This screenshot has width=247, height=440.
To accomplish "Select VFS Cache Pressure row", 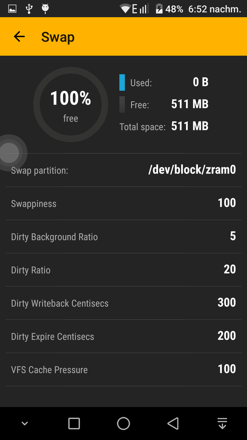I will point(123,370).
